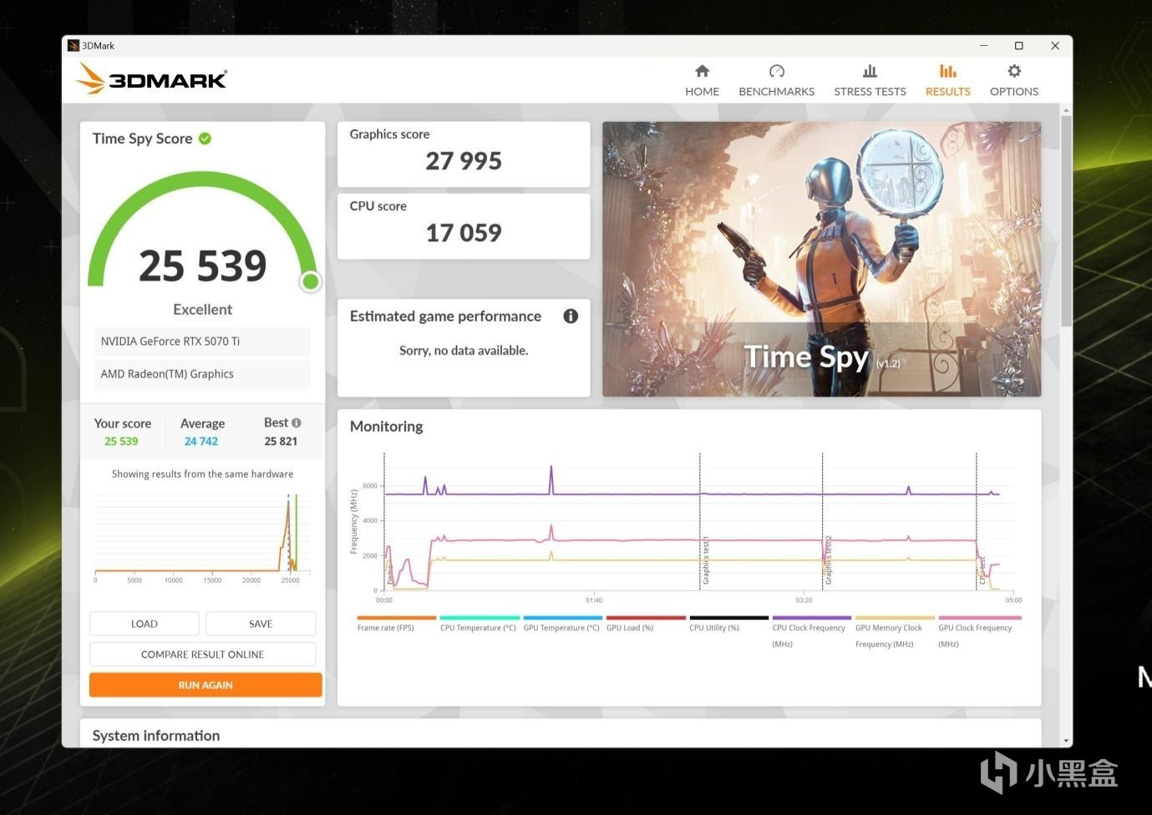1152x815 pixels.
Task: Click the SAVE button
Action: [261, 624]
